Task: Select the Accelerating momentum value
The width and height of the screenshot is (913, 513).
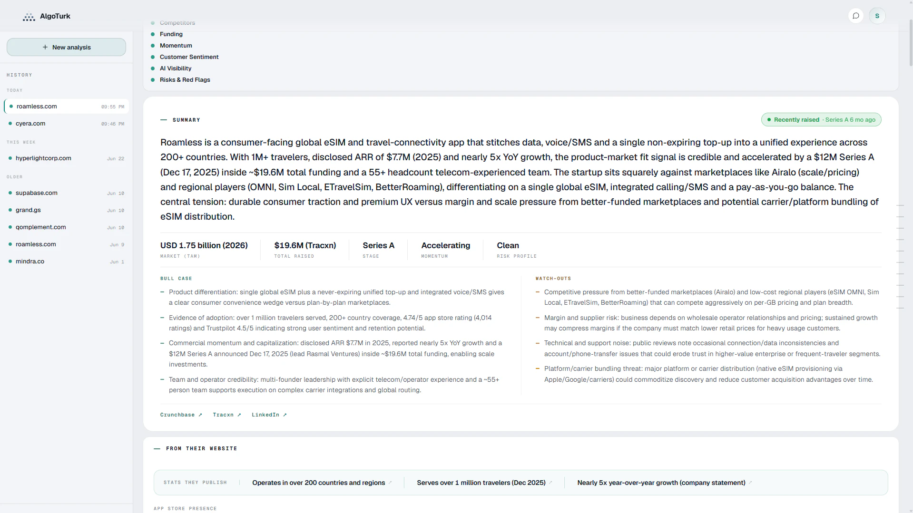Action: 445,245
